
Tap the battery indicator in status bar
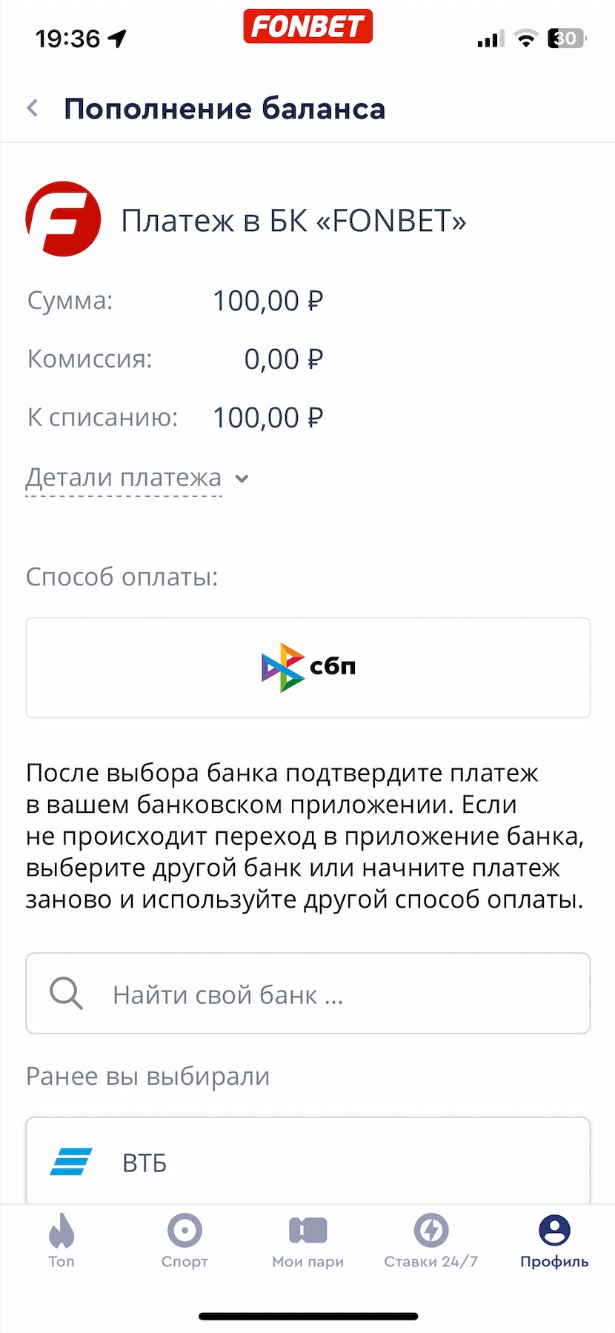click(x=566, y=39)
